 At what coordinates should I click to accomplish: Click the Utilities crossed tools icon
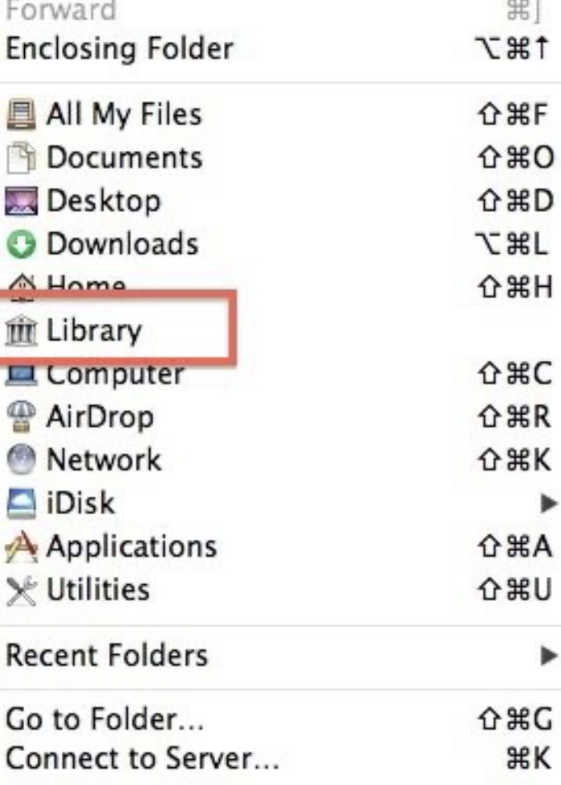21,590
